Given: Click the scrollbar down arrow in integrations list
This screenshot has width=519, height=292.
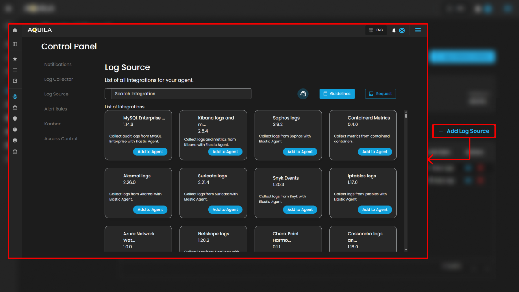Looking at the screenshot, I should pyautogui.click(x=406, y=249).
